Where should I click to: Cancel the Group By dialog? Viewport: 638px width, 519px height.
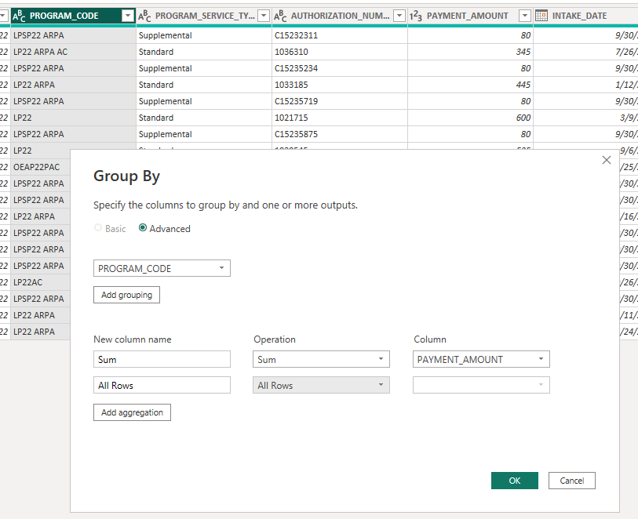tap(571, 481)
